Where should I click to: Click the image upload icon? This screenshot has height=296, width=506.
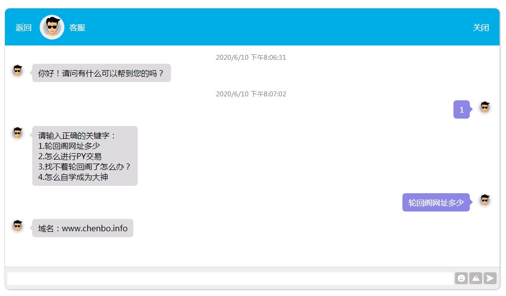point(476,278)
